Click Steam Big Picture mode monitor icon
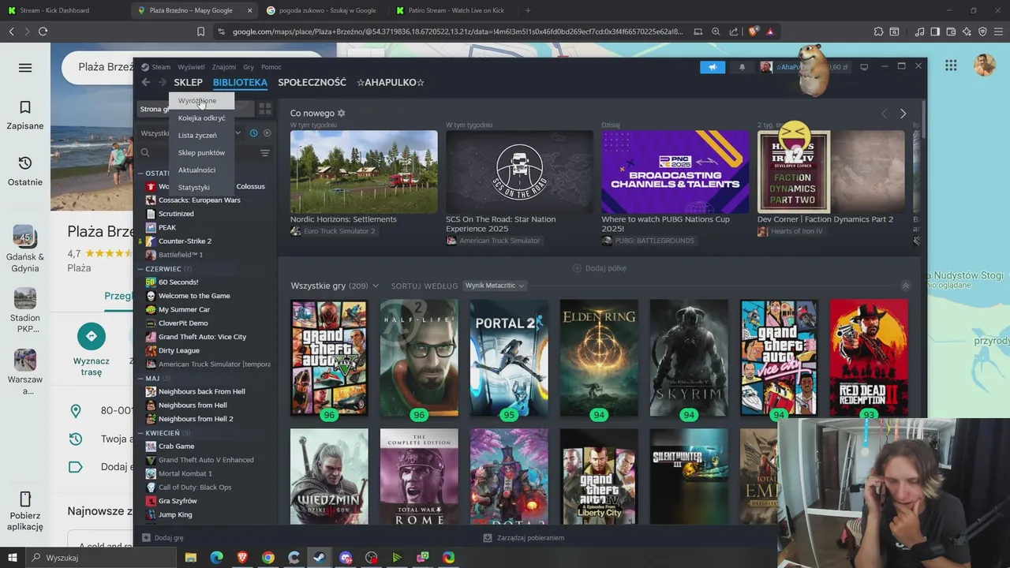Image resolution: width=1010 pixels, height=568 pixels. click(x=864, y=67)
